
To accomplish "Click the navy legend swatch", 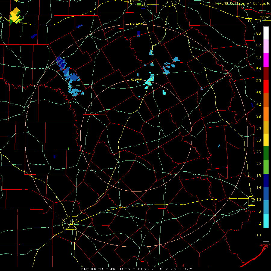I will coord(266,180).
